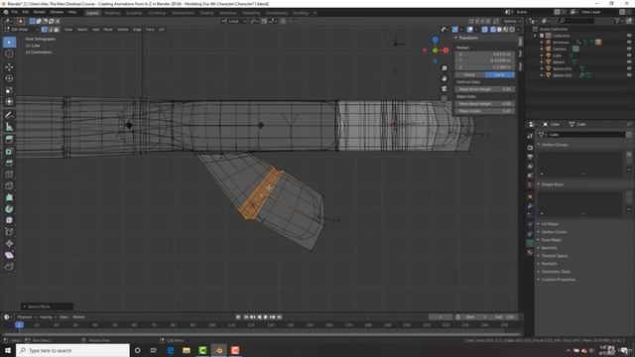Select the Edge Slide tool
This screenshot has height=357, width=635.
click(x=9, y=232)
